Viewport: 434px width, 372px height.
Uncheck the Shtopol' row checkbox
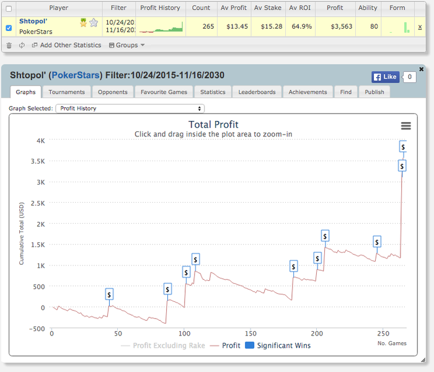click(9, 28)
